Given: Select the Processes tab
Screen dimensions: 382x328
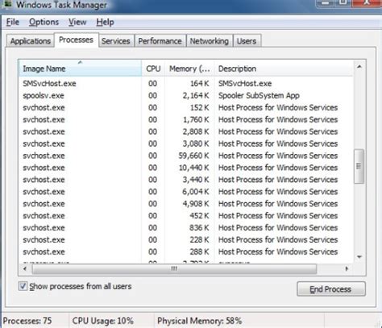Looking at the screenshot, I should 77,40.
